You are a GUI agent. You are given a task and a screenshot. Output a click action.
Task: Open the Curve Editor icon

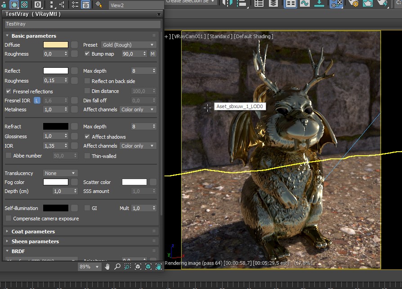(305, 3)
